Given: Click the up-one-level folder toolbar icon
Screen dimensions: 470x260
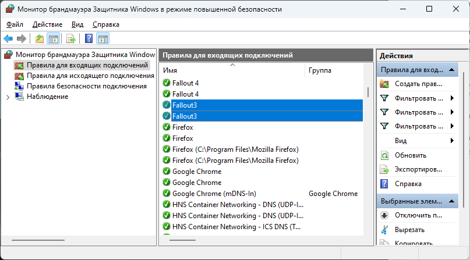Looking at the screenshot, I should tap(39, 39).
